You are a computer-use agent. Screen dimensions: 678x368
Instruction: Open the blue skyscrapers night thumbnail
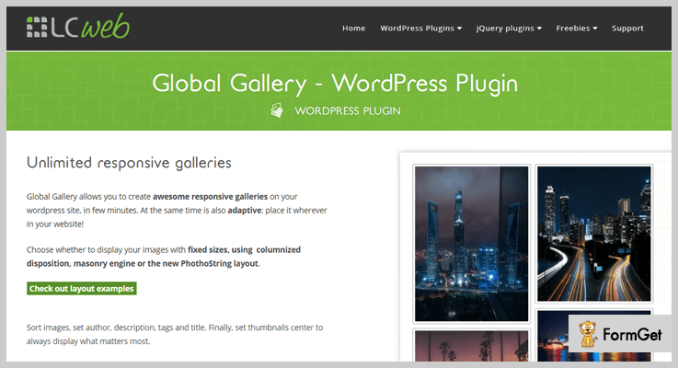point(471,244)
